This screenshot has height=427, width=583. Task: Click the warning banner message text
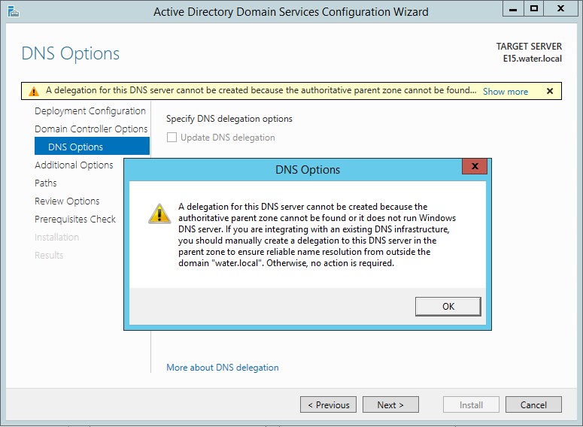[261, 90]
